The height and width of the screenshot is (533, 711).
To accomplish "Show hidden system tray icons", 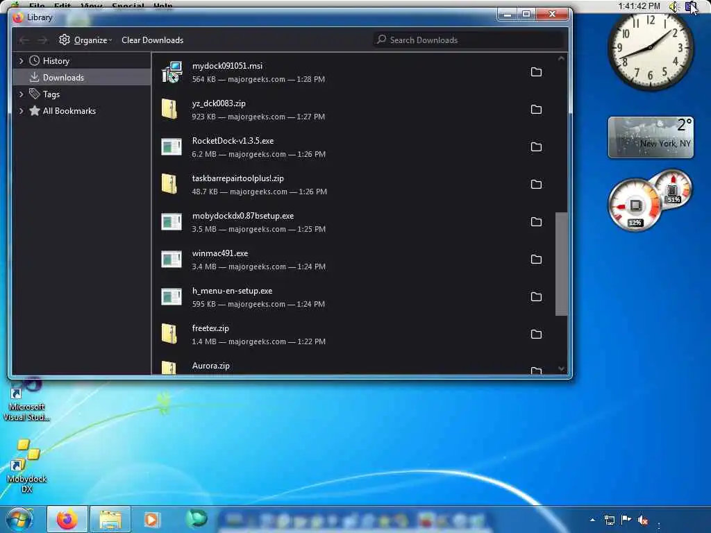I will pos(592,520).
